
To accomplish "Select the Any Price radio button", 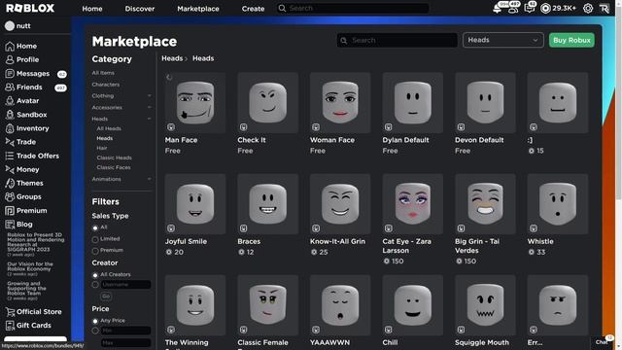I will pyautogui.click(x=95, y=321).
